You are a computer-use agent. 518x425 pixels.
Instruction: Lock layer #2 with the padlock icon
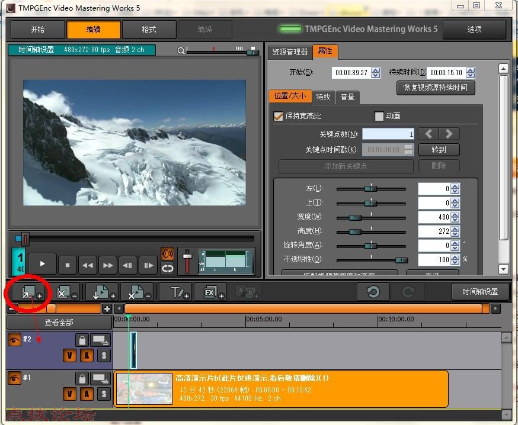[82, 340]
